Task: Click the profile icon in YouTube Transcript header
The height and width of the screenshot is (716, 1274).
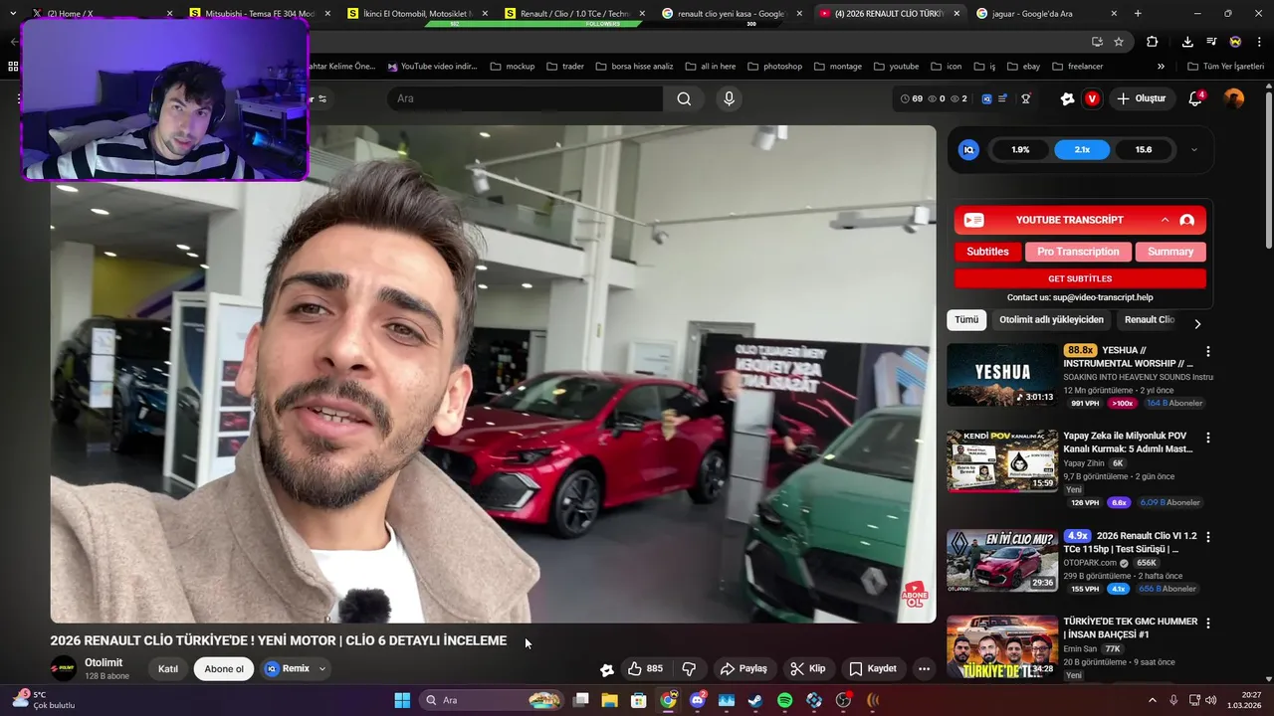Action: click(x=1186, y=220)
